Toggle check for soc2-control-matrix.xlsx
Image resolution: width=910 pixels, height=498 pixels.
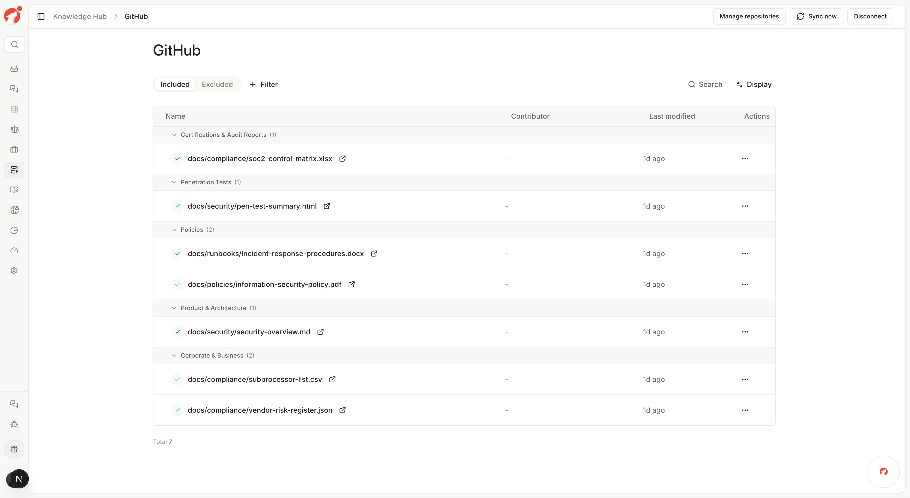[178, 159]
